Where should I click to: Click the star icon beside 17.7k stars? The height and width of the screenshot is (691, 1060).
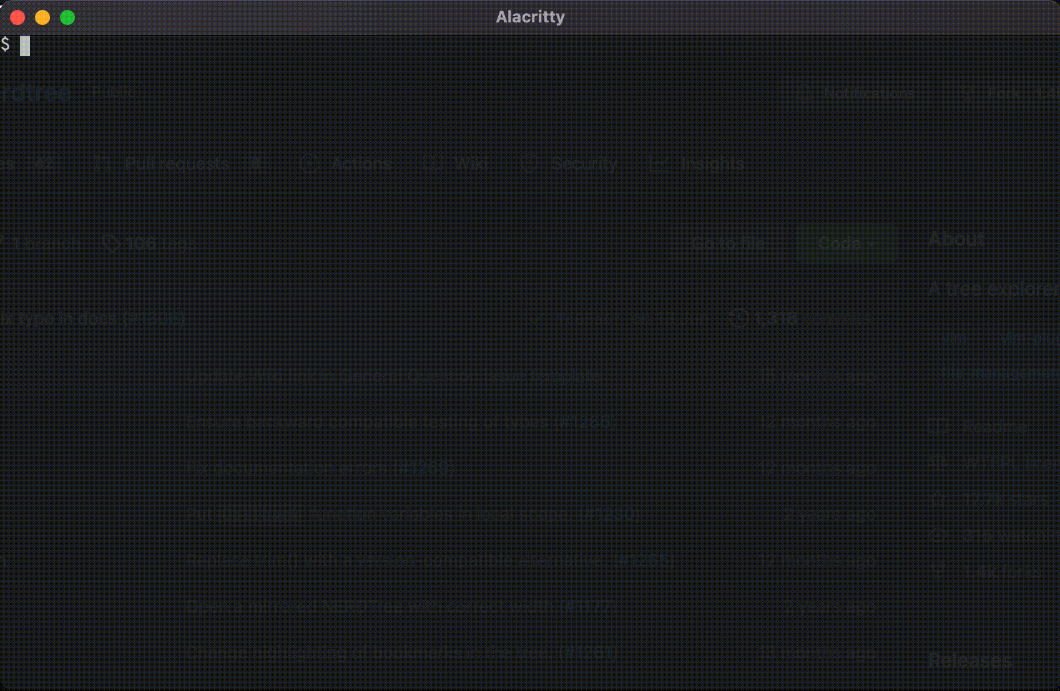(938, 499)
